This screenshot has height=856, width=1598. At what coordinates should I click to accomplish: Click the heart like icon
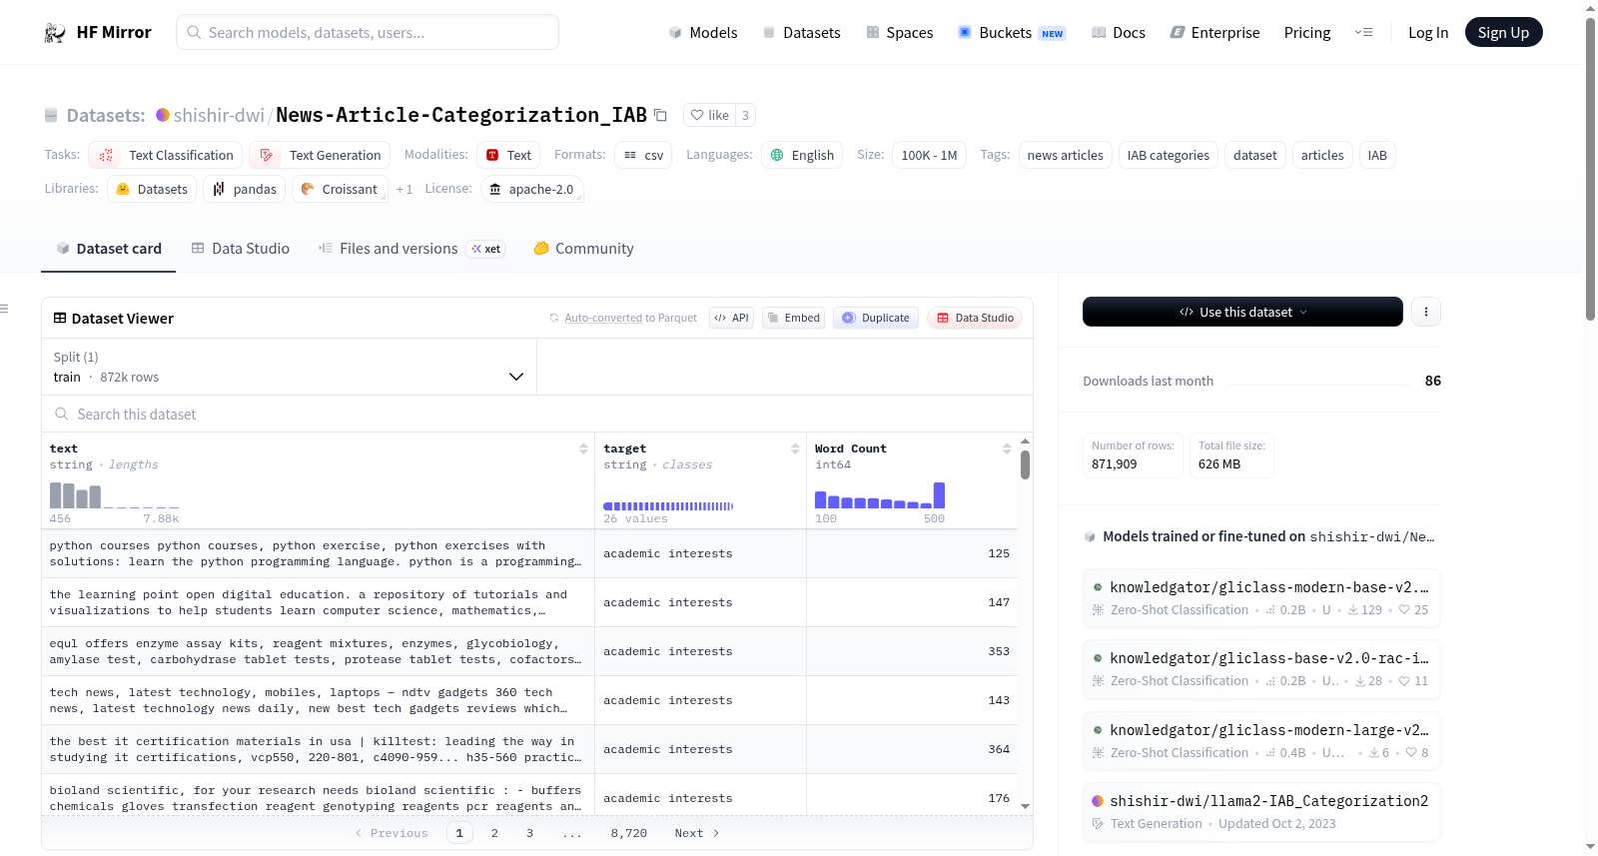[697, 115]
